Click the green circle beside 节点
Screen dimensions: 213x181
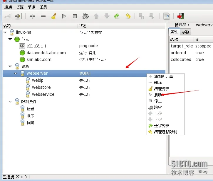17,39
